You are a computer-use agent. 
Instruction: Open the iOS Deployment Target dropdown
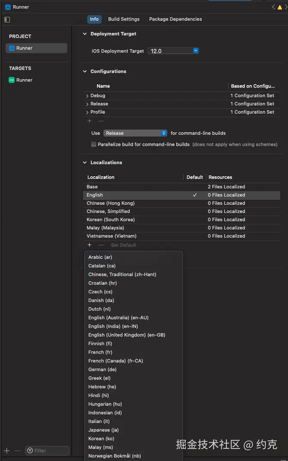tap(196, 51)
